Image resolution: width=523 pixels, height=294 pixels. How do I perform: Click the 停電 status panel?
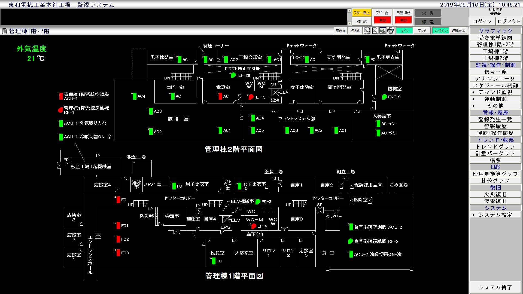[428, 22]
